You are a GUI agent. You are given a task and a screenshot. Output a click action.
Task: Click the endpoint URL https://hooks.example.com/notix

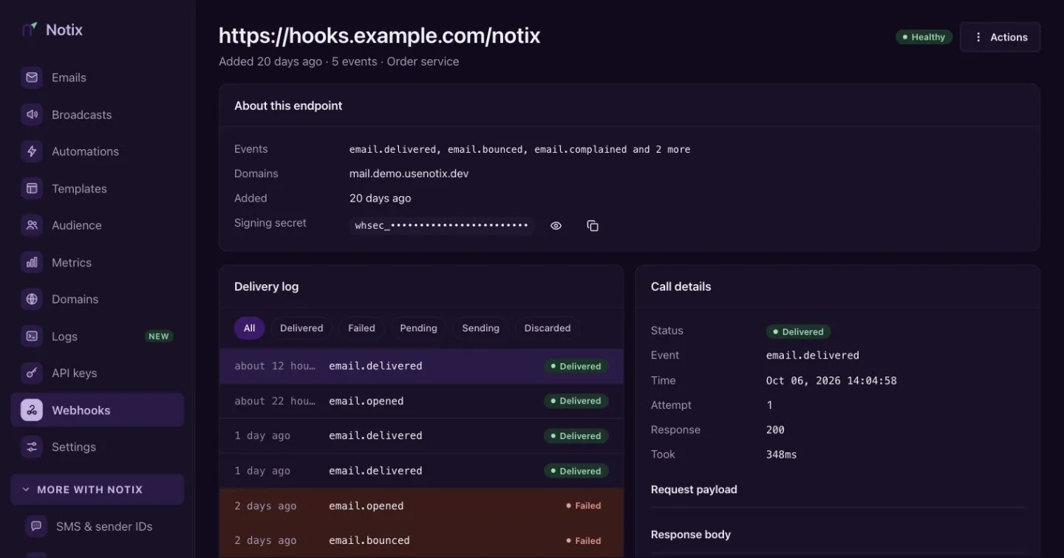(x=380, y=35)
